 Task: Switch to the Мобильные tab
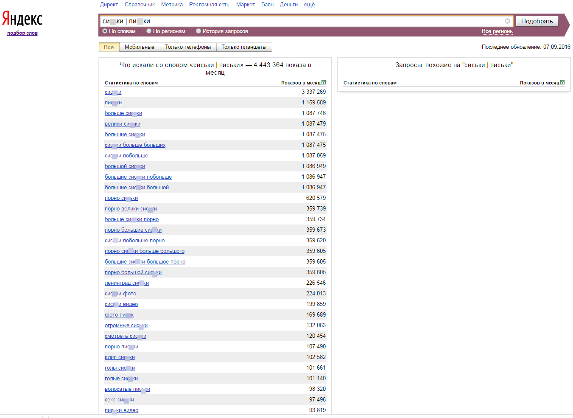pyautogui.click(x=140, y=47)
